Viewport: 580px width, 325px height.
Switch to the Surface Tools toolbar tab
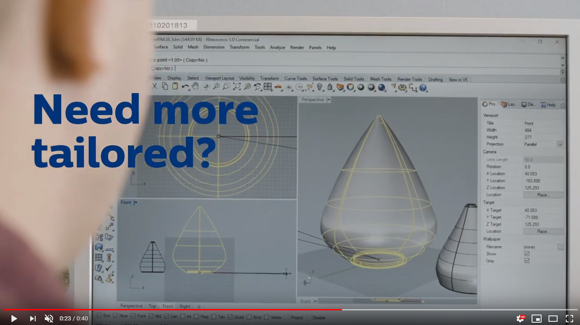tap(325, 78)
